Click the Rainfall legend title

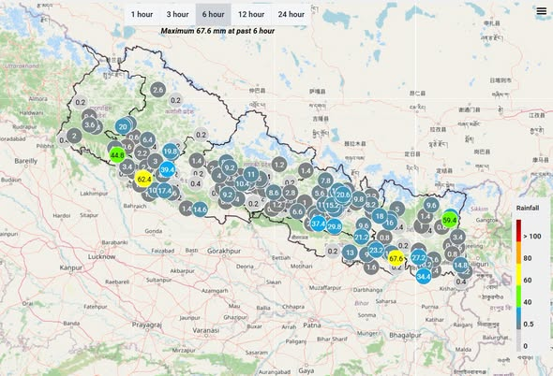[x=528, y=208]
